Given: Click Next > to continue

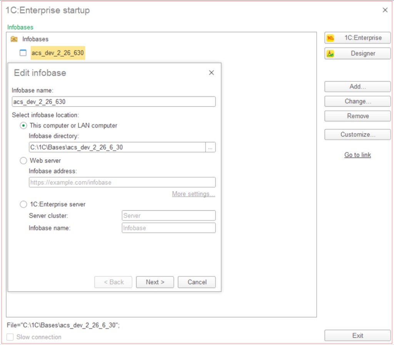Looking at the screenshot, I should tap(155, 282).
